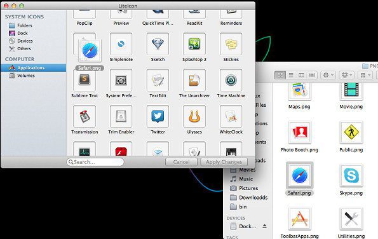Click the Time Machine app icon
Image resolution: width=378 pixels, height=239 pixels.
click(231, 80)
